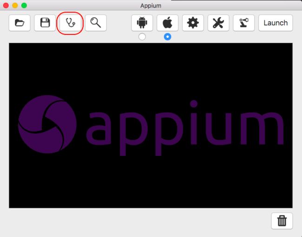Click the Appium log console area
Image resolution: width=302 pixels, height=237 pixels.
tap(151, 126)
